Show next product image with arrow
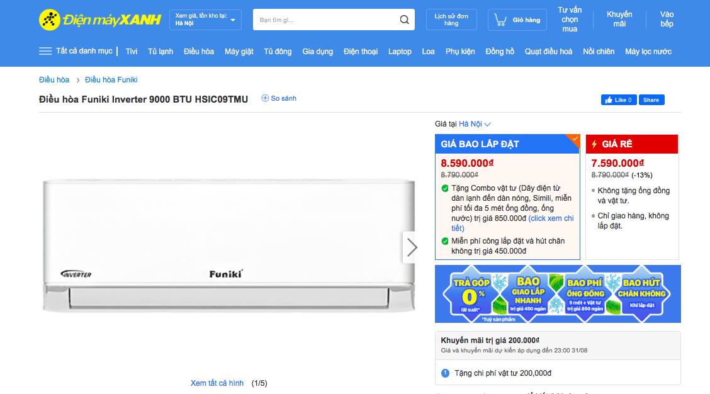 412,247
